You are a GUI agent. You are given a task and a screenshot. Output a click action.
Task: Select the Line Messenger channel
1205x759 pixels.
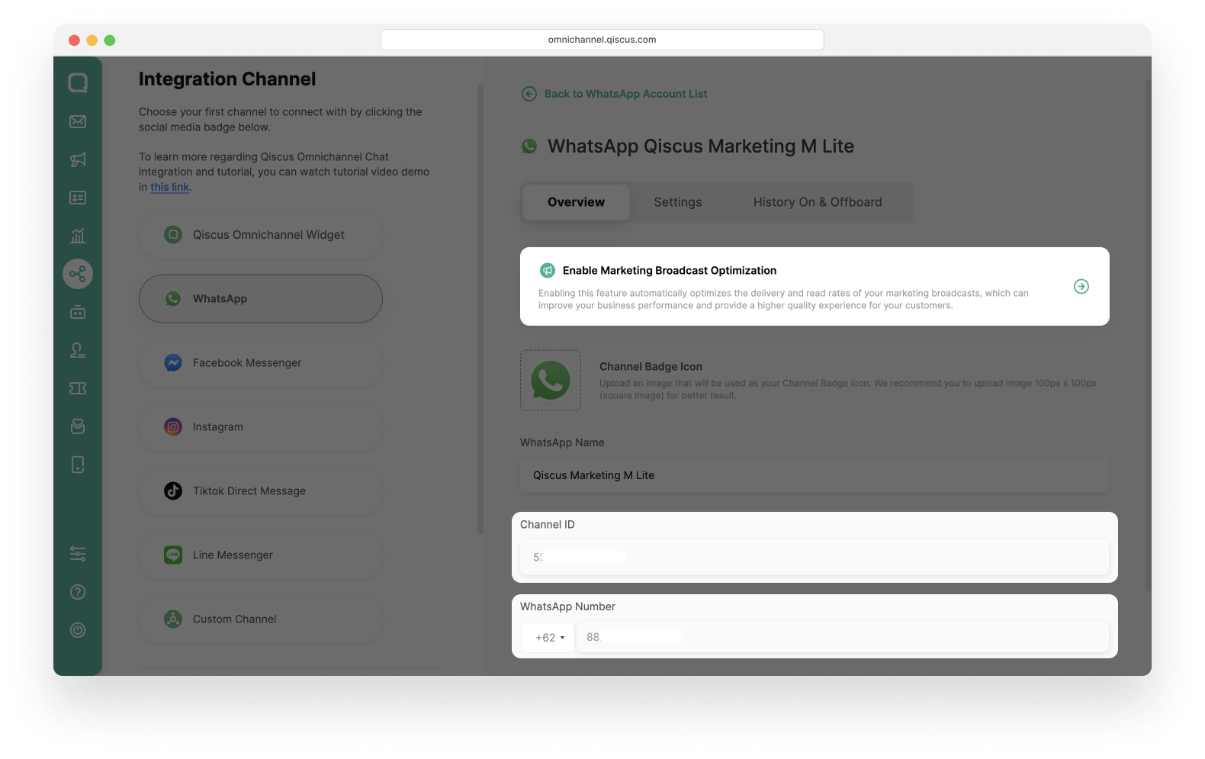(261, 555)
